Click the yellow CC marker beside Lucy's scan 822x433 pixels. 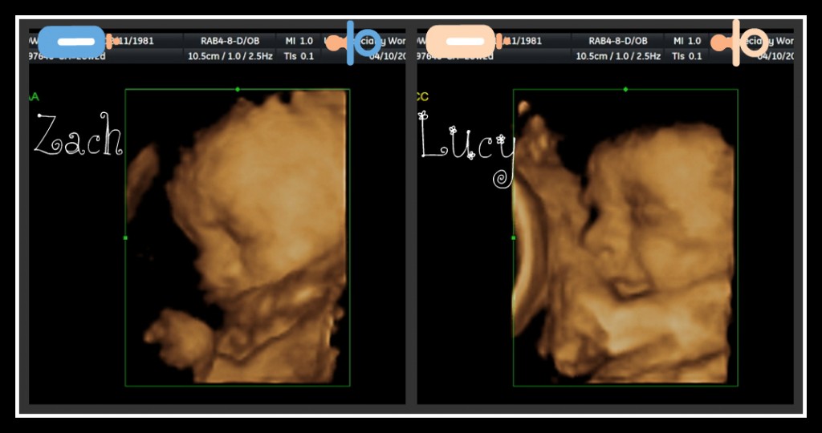tap(422, 97)
